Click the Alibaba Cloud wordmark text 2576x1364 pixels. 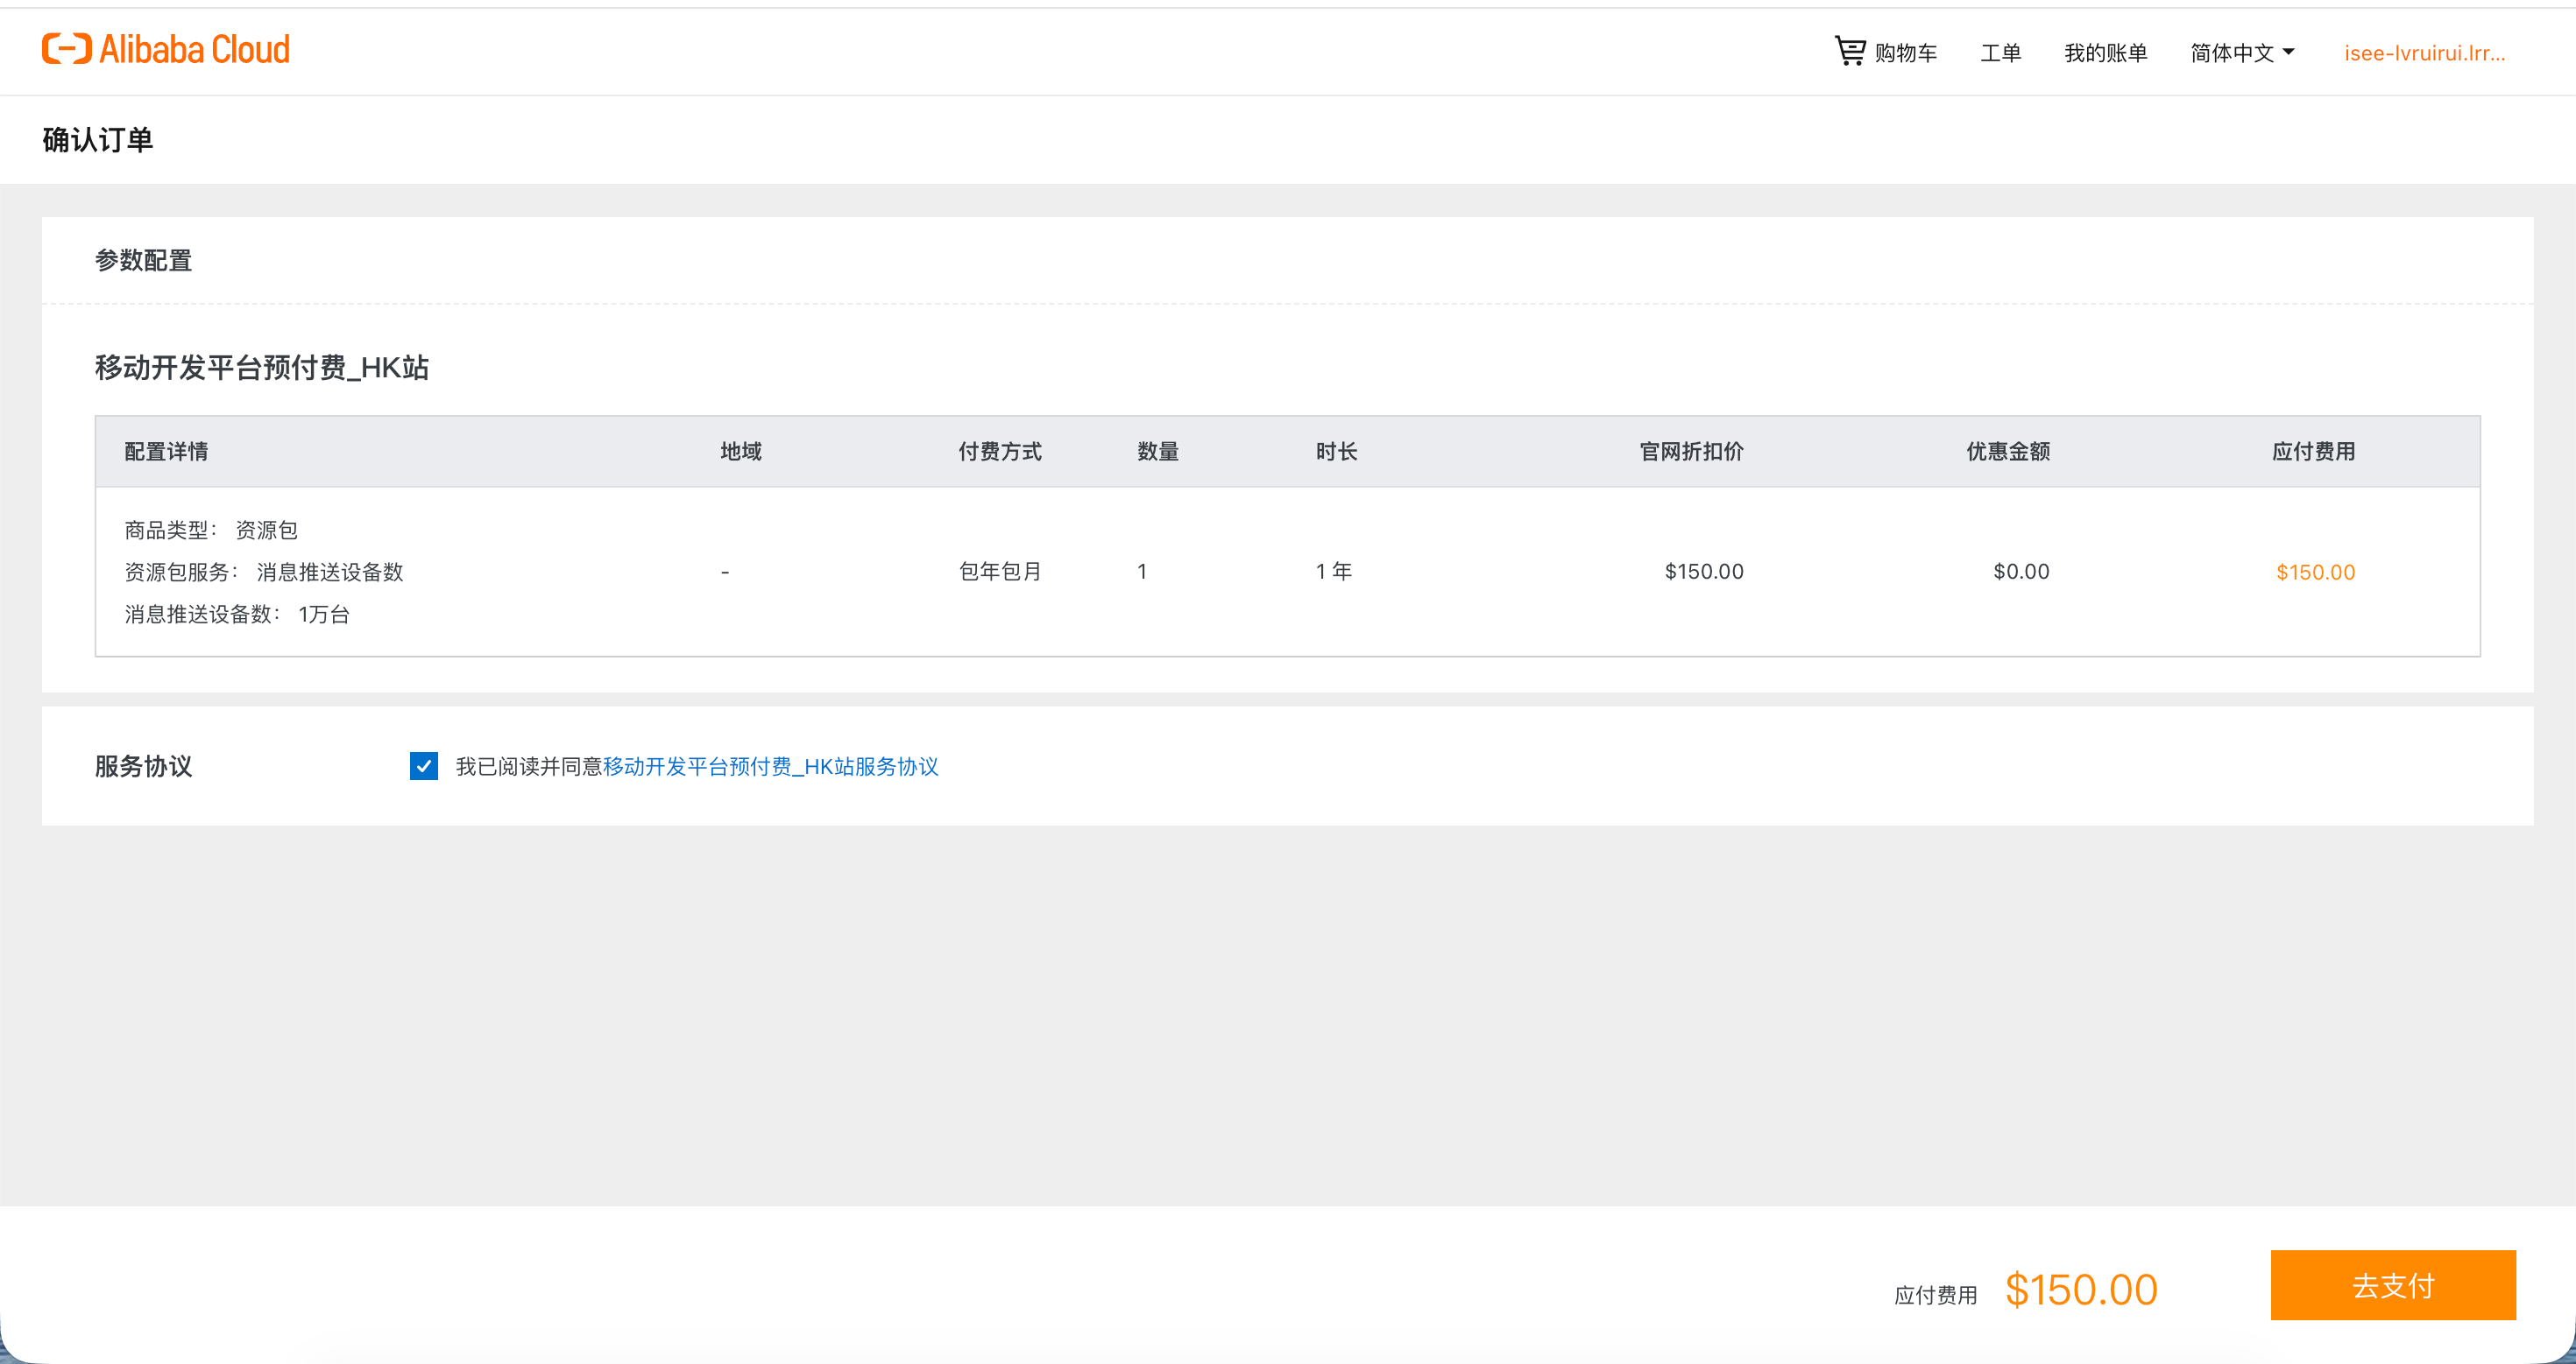click(195, 49)
